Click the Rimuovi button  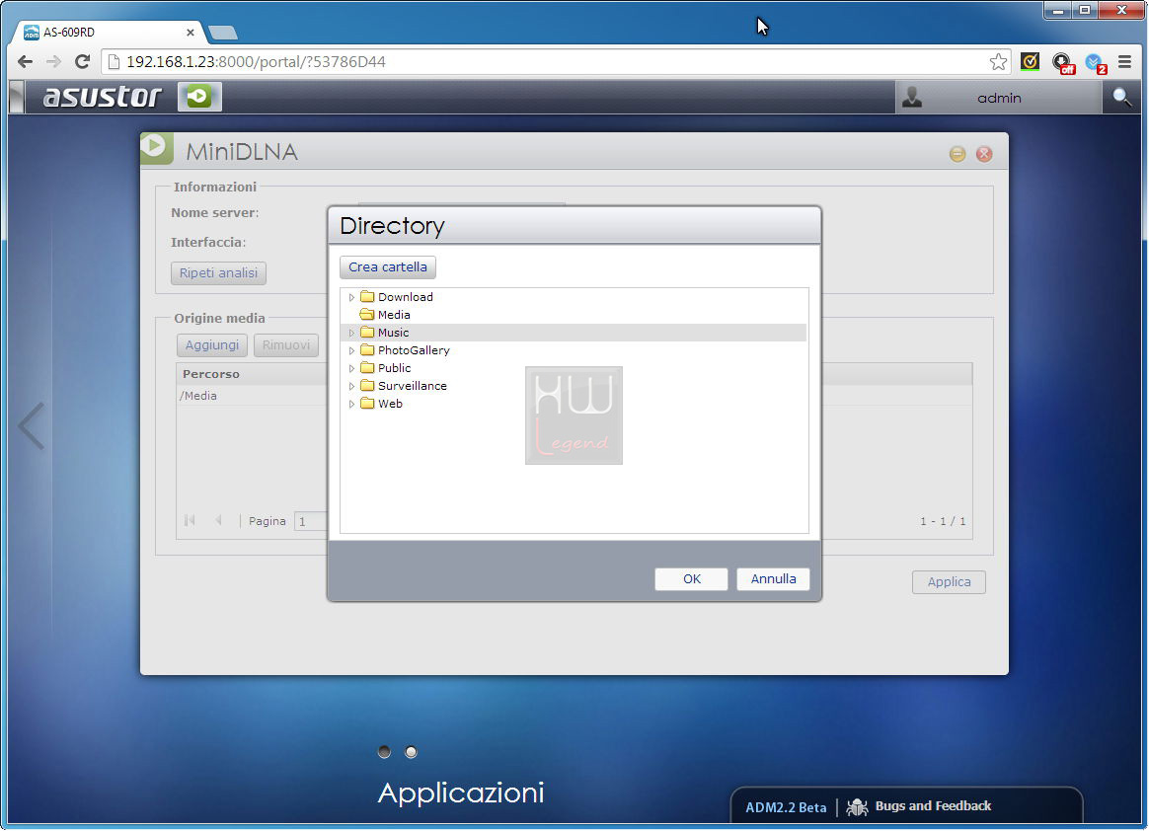click(x=286, y=345)
